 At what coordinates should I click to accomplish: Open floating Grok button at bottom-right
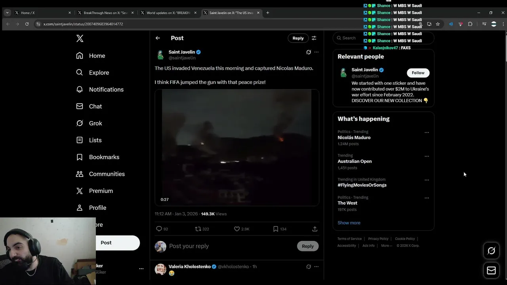coord(491,251)
